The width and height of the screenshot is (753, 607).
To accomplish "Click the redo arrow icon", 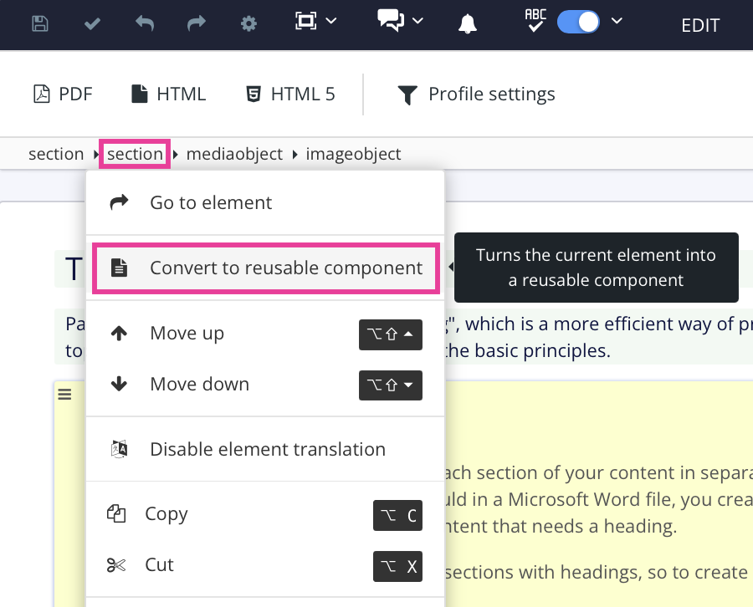I will 197,23.
